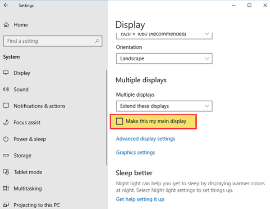Open the resolution dropdown showing 1920 × 1080
The width and height of the screenshot is (270, 209).
tap(164, 35)
